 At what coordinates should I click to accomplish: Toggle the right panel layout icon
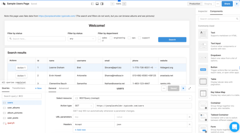pos(102,4)
